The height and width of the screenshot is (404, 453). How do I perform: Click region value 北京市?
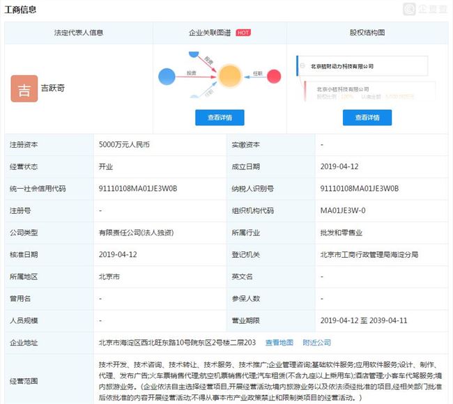coord(109,277)
